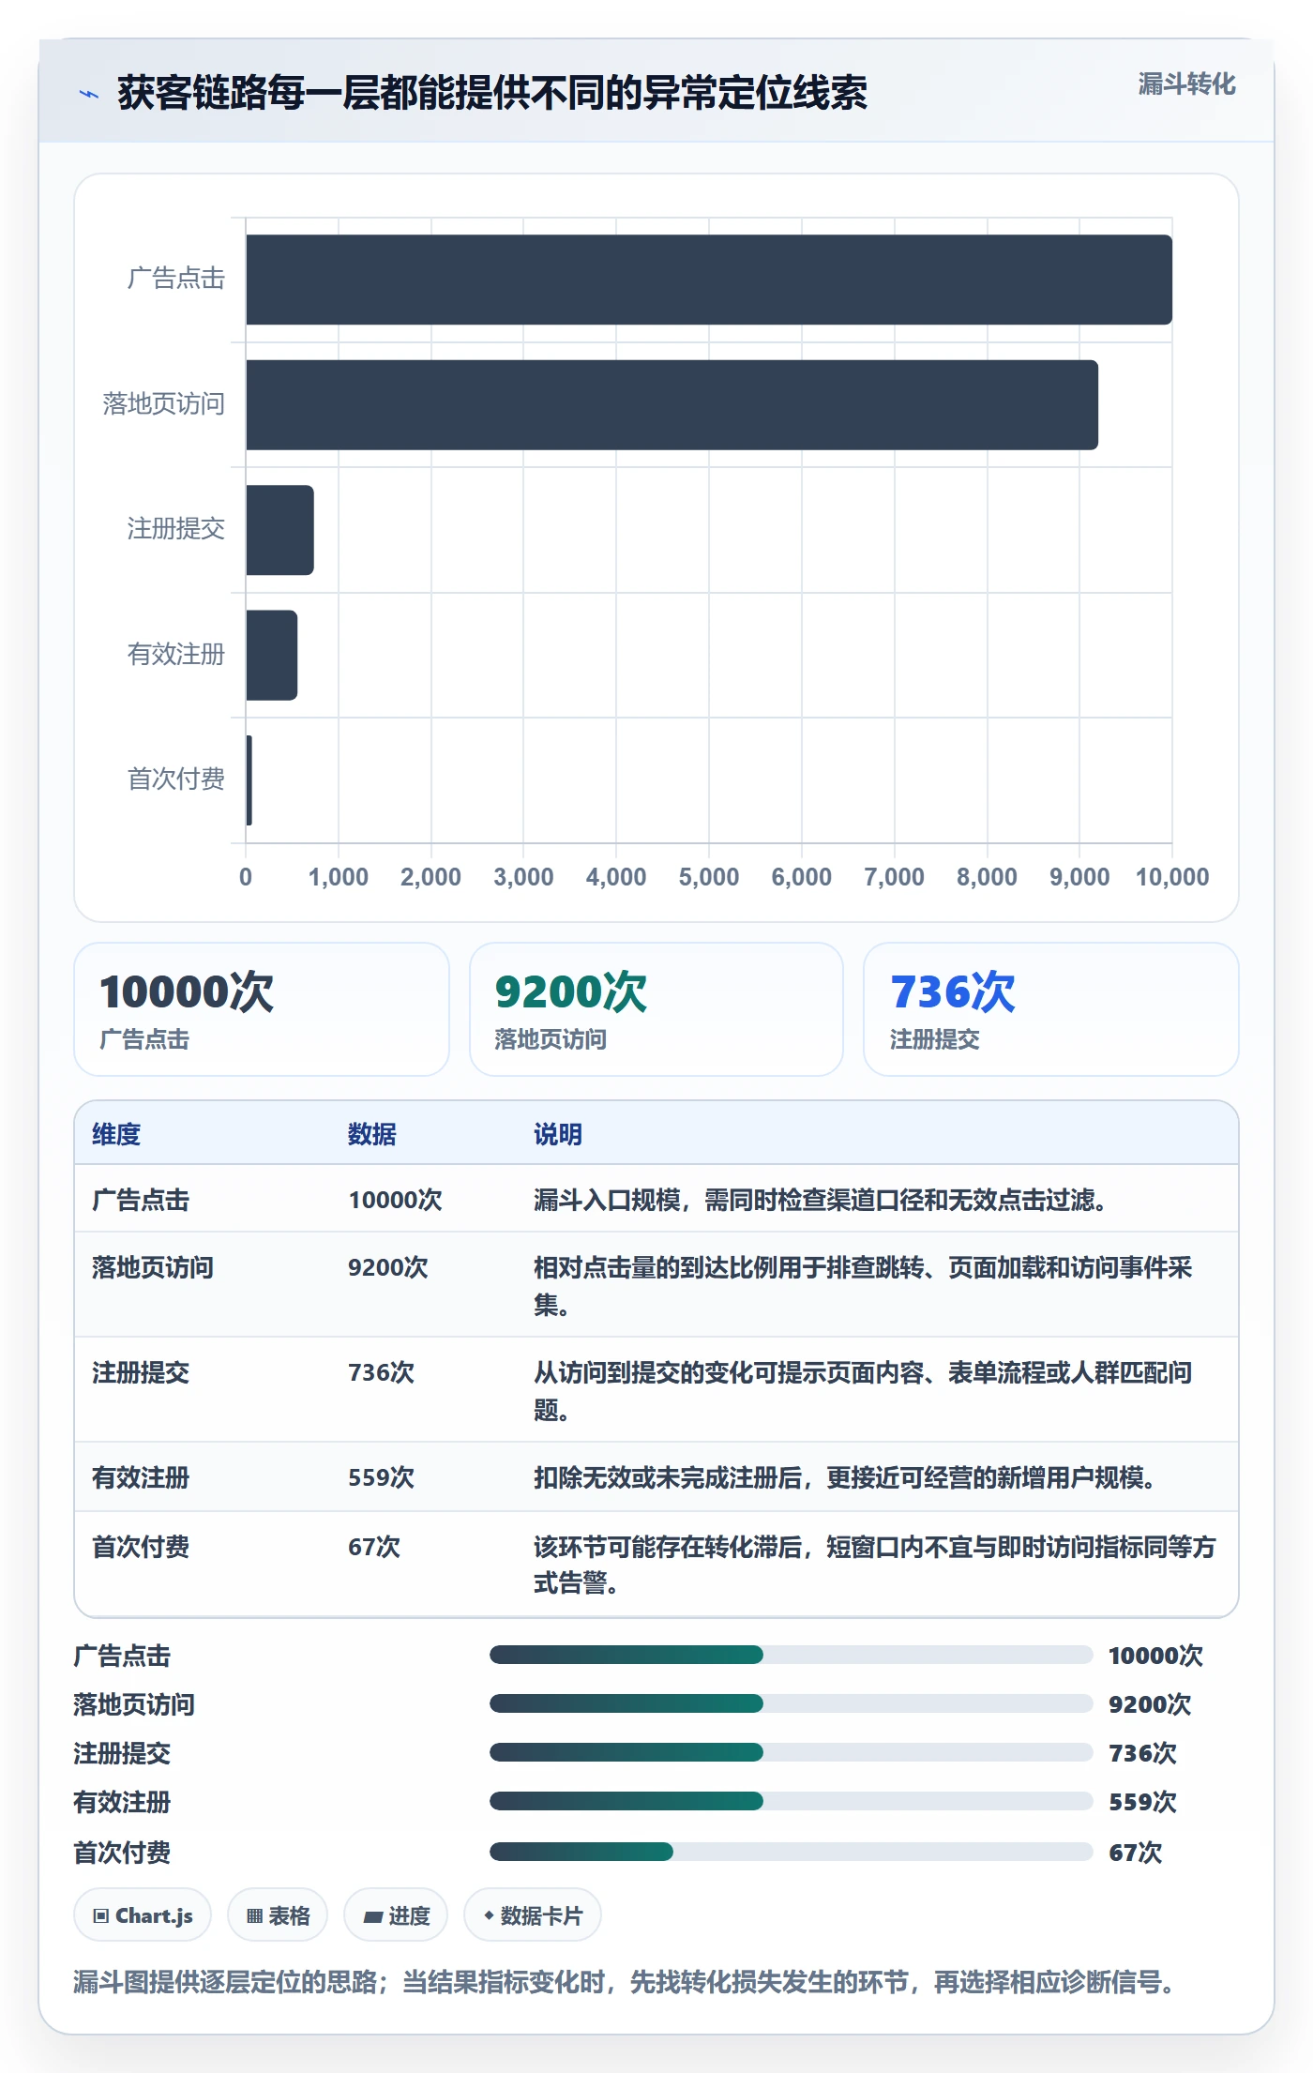Click the 559次 progress value label

click(x=1142, y=1802)
